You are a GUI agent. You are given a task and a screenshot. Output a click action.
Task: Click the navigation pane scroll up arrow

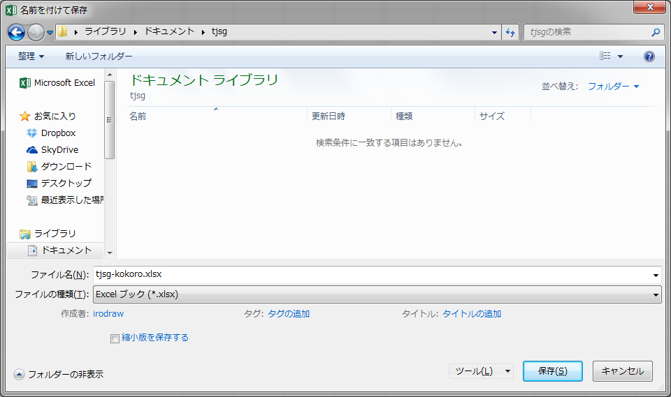110,75
